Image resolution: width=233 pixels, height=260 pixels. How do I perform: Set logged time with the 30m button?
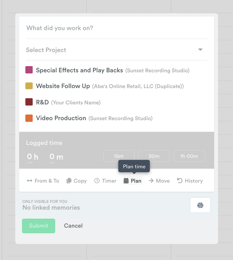click(x=154, y=156)
